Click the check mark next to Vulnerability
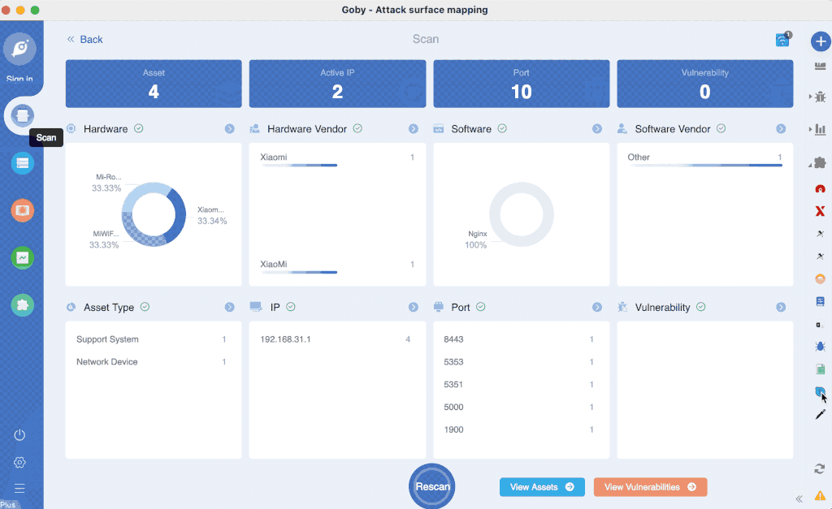This screenshot has height=509, width=832. point(700,307)
